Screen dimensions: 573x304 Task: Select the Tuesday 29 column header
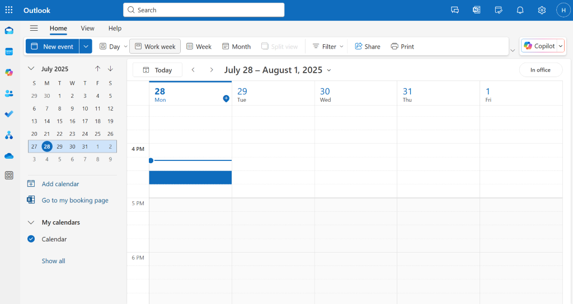tap(273, 94)
